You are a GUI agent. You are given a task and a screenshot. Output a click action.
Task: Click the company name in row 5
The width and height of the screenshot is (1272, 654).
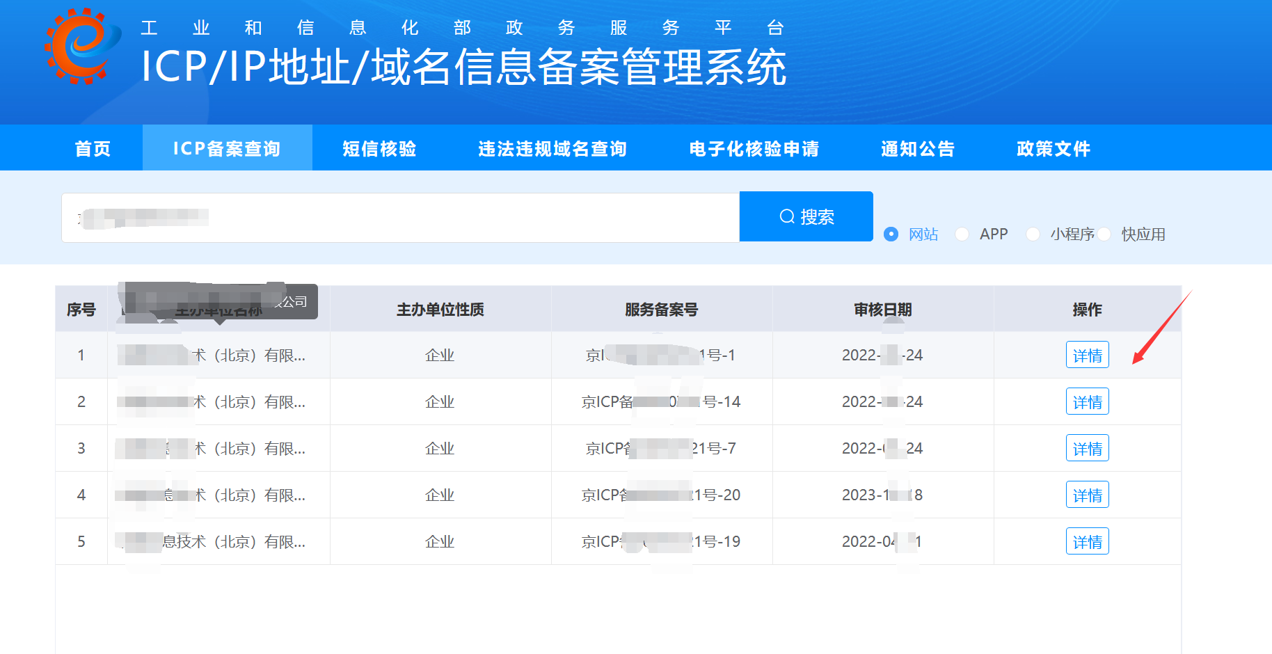(x=211, y=542)
